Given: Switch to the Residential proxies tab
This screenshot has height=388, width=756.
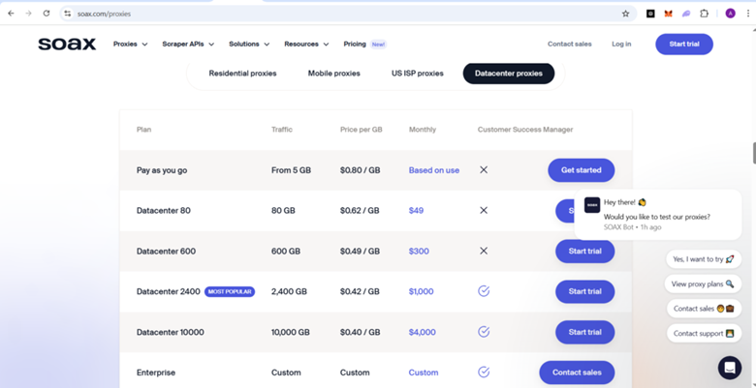Looking at the screenshot, I should pos(242,74).
